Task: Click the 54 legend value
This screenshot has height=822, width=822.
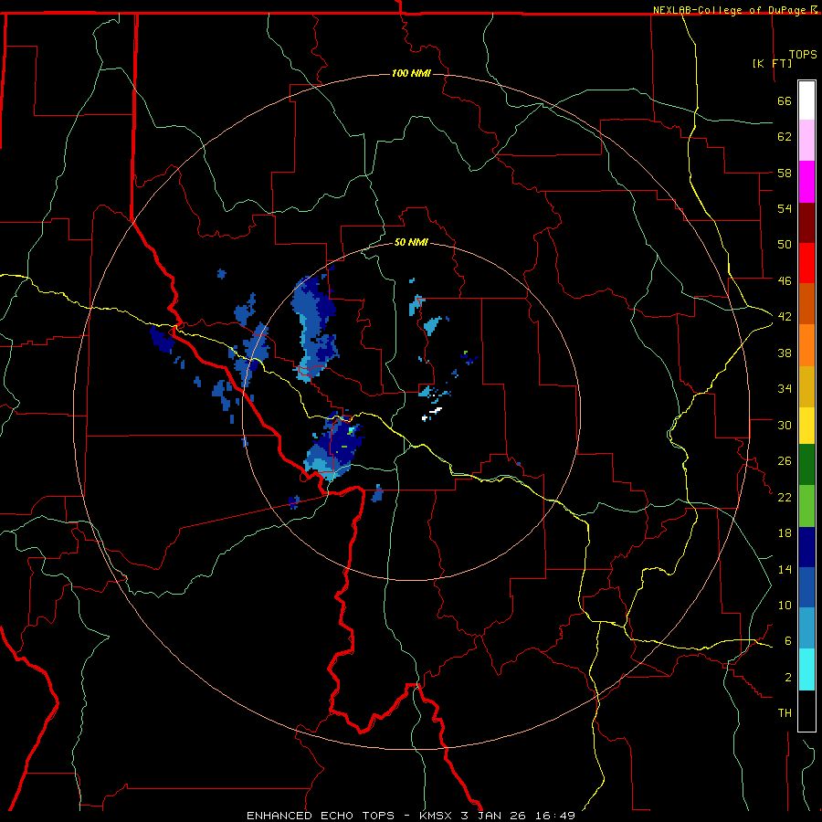Action: (x=785, y=208)
